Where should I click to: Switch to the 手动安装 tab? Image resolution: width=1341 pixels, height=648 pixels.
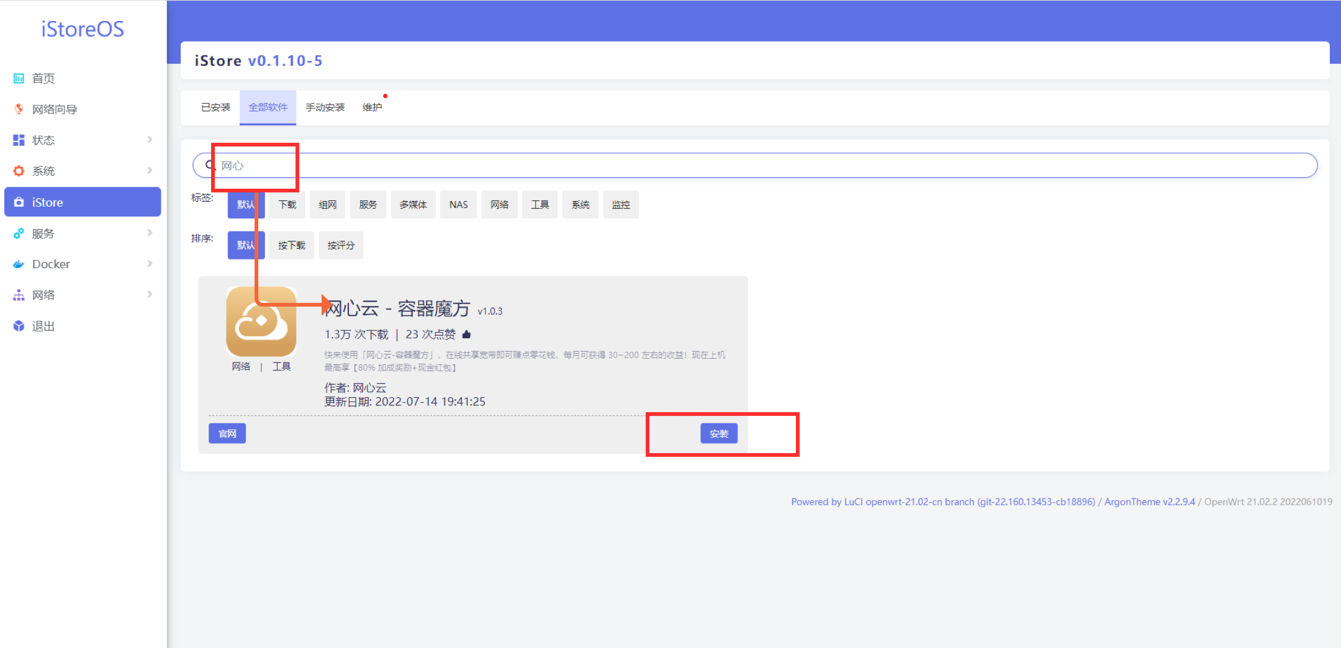pyautogui.click(x=325, y=107)
